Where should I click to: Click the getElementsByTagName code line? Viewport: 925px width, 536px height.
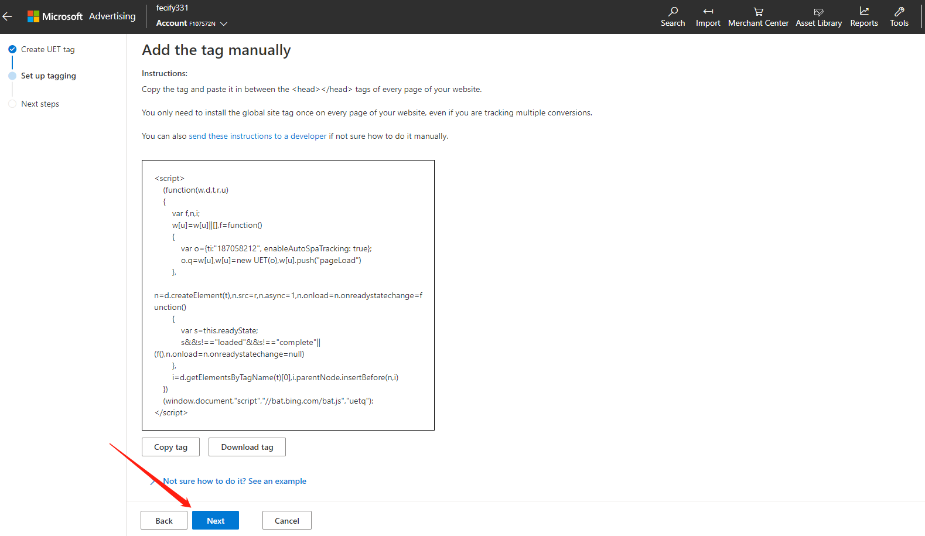[285, 377]
